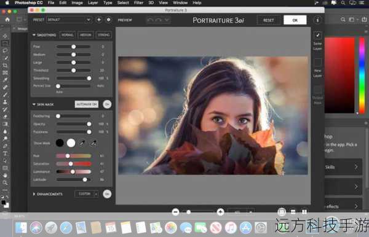The width and height of the screenshot is (369, 237).
Task: Open the effects chevron in Learn panel
Action: (356, 206)
